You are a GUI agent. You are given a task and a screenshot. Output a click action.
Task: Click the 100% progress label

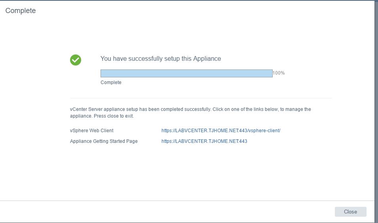pyautogui.click(x=279, y=73)
